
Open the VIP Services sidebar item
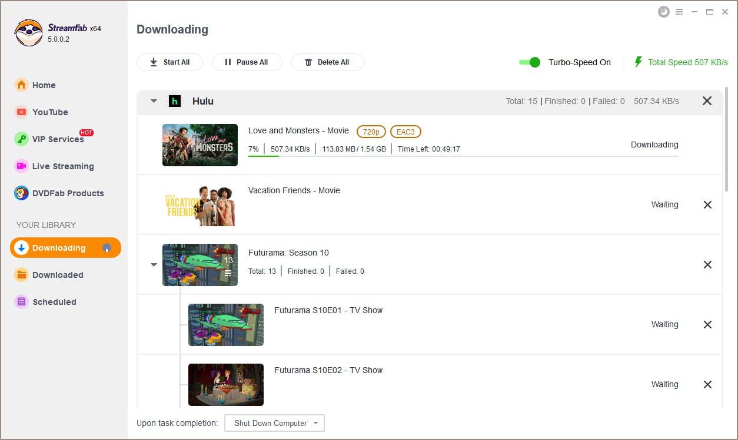point(58,139)
